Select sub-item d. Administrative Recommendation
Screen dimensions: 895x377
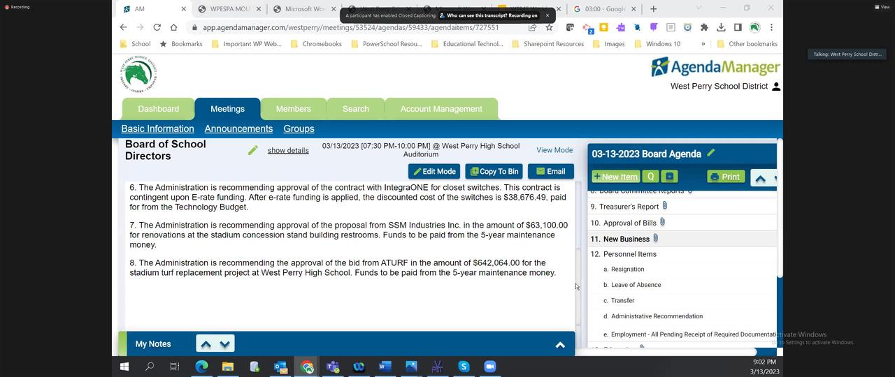pos(653,316)
